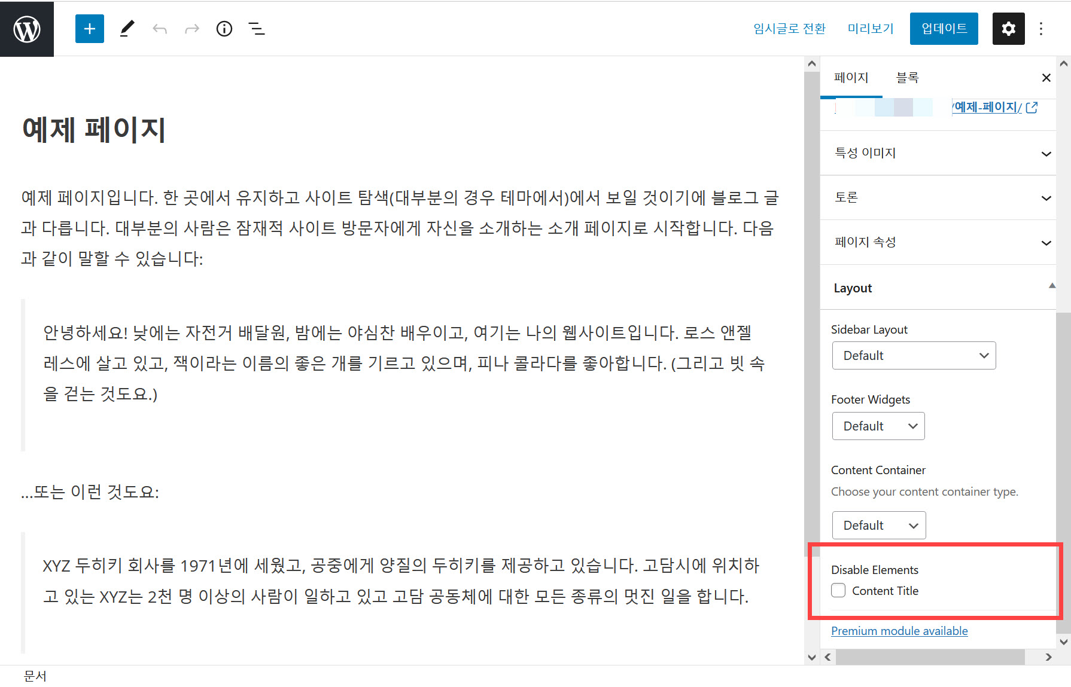Click the 문서 breadcrumb at the bottom

35,676
